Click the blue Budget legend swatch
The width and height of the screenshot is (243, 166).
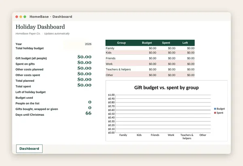(215, 109)
